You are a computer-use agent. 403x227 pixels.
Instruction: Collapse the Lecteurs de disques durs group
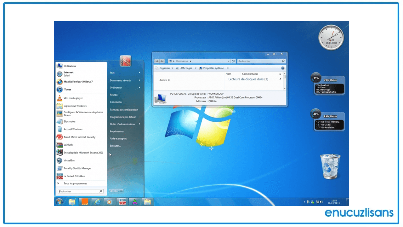click(281, 79)
